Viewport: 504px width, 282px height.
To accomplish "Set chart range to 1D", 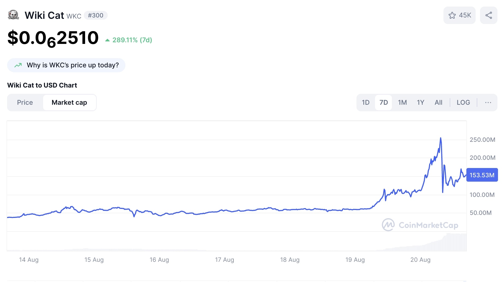I will pos(365,103).
